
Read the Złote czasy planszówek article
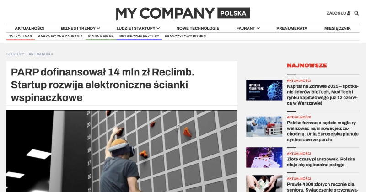pos(321,162)
